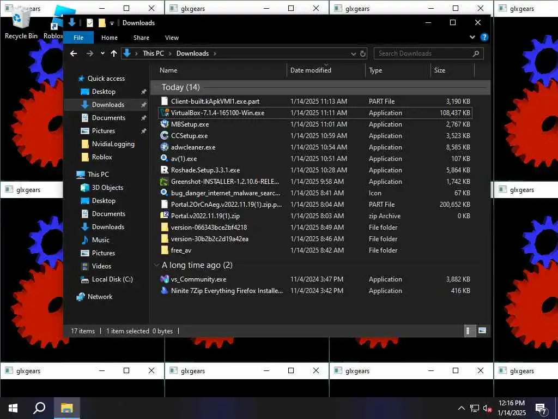Open the Share ribbon tab
Image resolution: width=558 pixels, height=419 pixels.
[141, 38]
